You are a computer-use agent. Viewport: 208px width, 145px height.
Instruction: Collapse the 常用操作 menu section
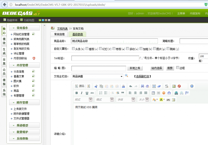coord(24,28)
